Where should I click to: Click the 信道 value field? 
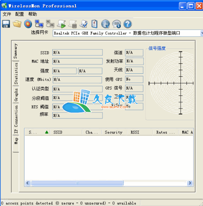134,53
